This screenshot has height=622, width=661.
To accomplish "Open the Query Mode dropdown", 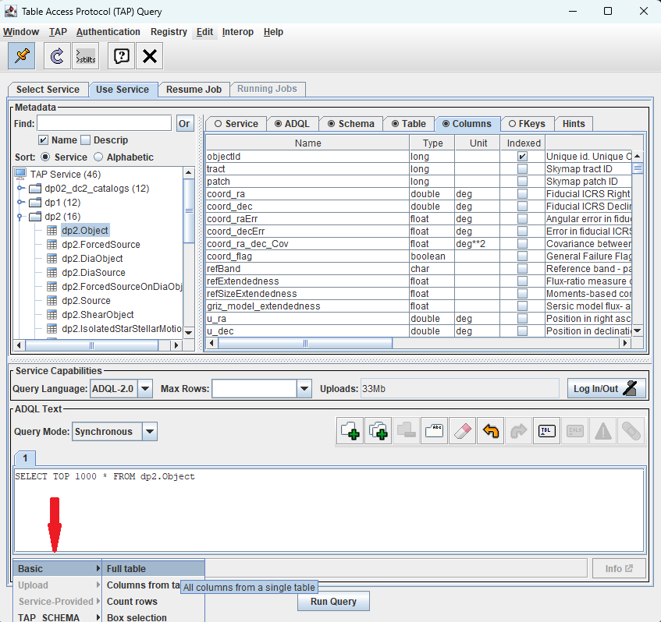I will 150,431.
